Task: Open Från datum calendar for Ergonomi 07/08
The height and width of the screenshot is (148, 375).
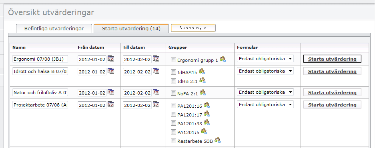Action: pyautogui.click(x=111, y=59)
